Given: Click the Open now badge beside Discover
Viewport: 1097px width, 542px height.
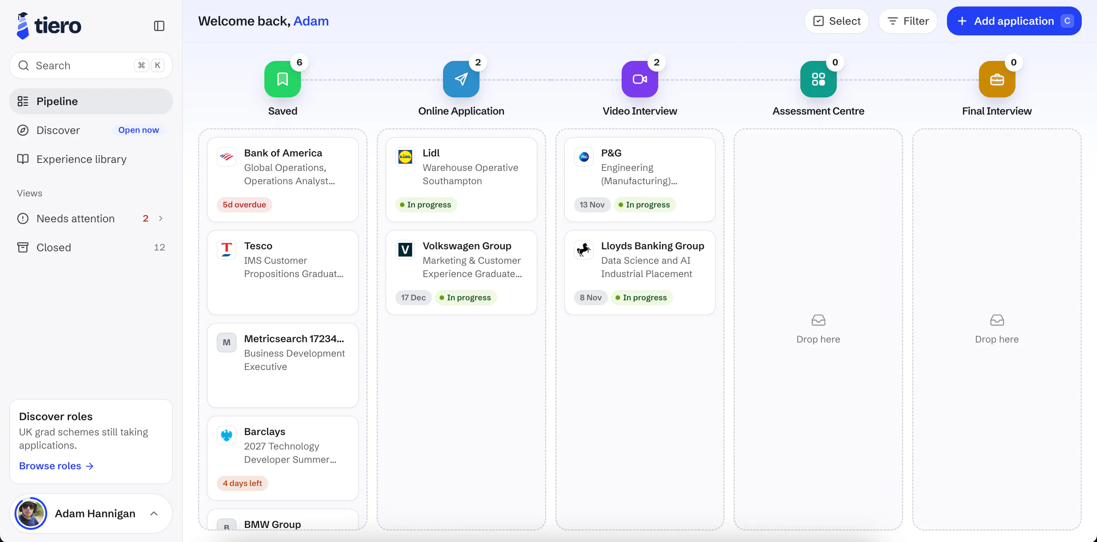Looking at the screenshot, I should pyautogui.click(x=138, y=130).
